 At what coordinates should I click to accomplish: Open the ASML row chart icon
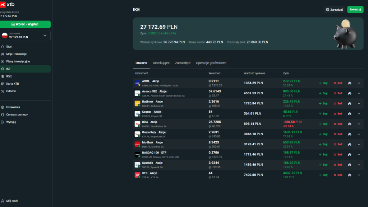349,83
